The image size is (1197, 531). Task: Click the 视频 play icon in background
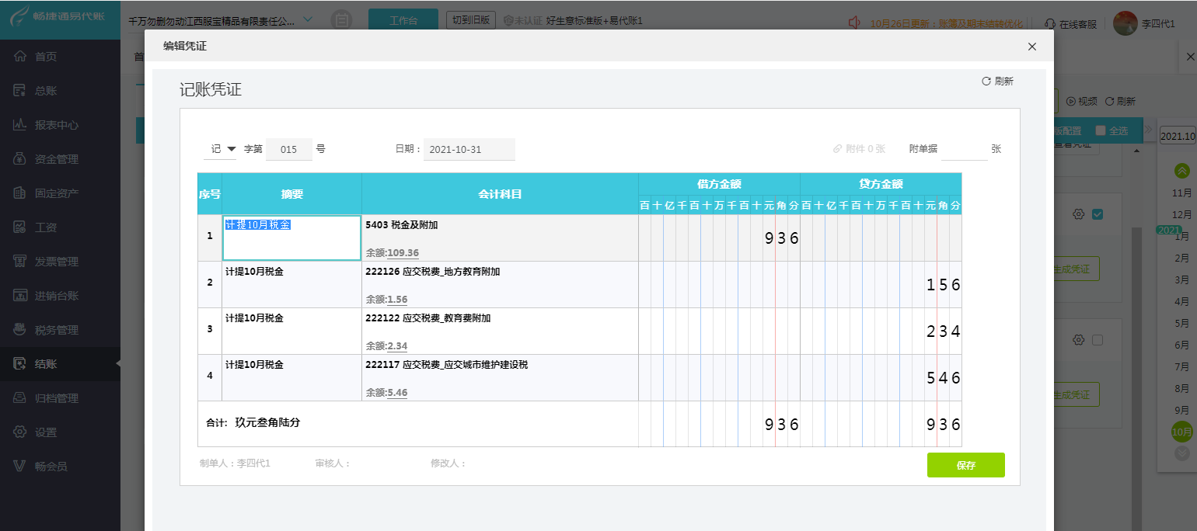(1070, 101)
